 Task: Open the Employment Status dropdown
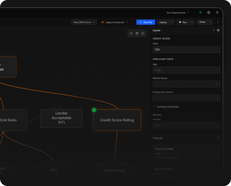coord(186,98)
